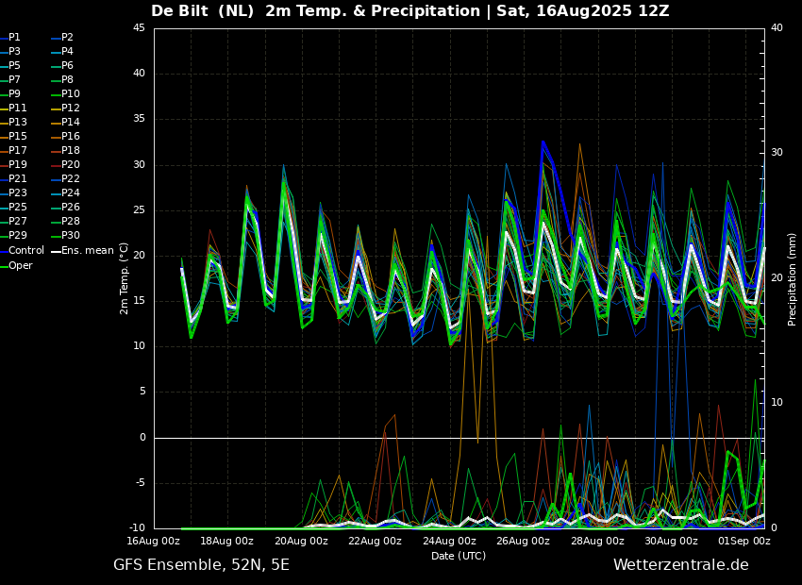Select the P13 legend label

pos(14,123)
